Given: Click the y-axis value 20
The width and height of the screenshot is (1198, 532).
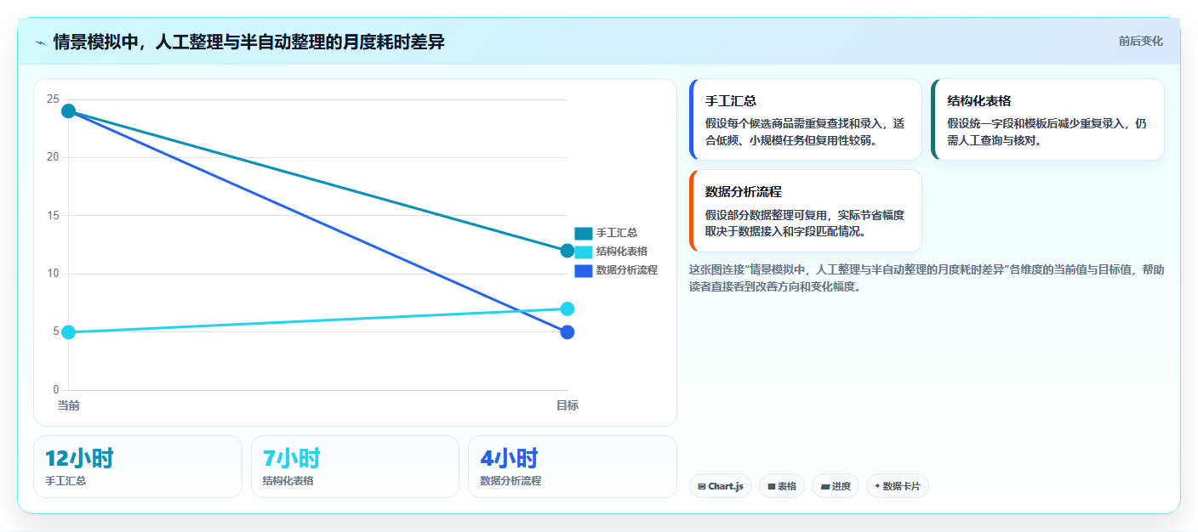Looking at the screenshot, I should pos(53,157).
